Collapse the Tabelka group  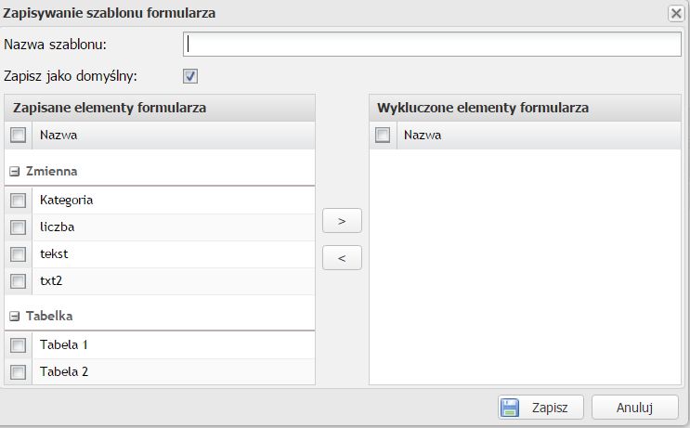click(15, 317)
